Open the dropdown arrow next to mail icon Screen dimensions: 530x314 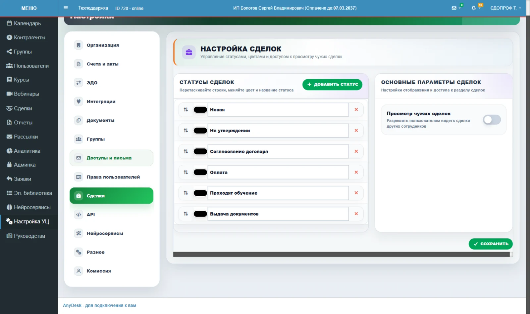(460, 8)
